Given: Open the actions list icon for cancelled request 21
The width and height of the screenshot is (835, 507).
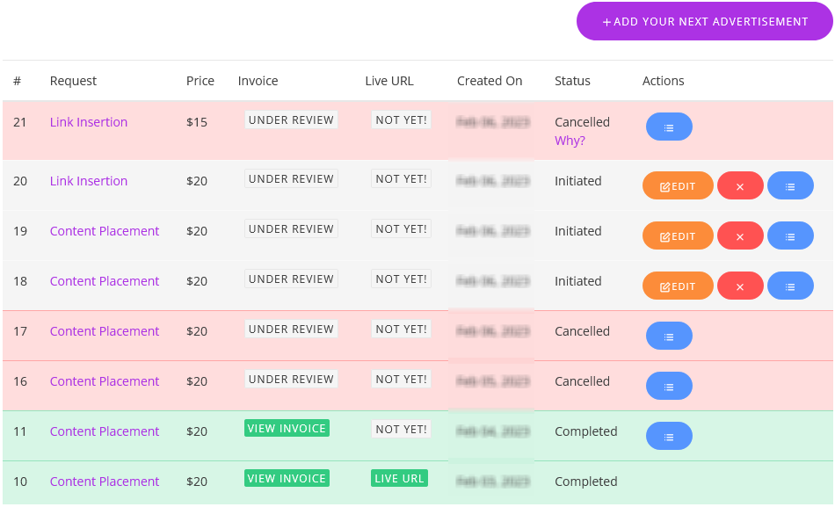Looking at the screenshot, I should (669, 127).
